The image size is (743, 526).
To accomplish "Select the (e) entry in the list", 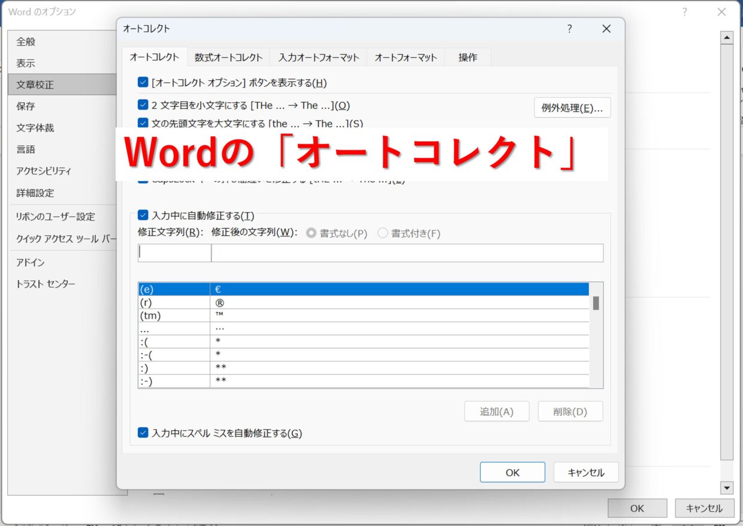I will [x=174, y=290].
